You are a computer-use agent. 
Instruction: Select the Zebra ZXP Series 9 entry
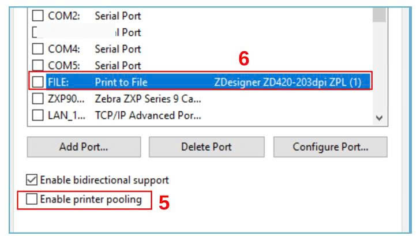coord(148,99)
